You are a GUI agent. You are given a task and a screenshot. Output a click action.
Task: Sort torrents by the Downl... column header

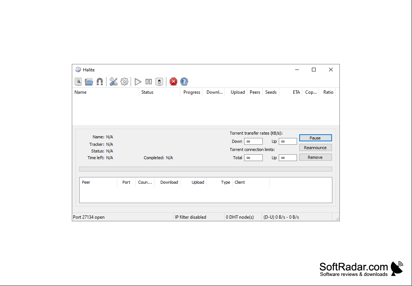click(x=214, y=92)
